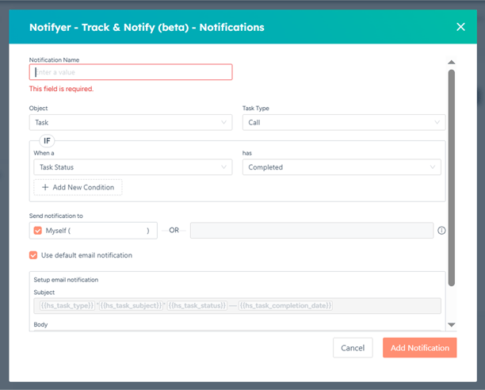The width and height of the screenshot is (485, 390).
Task: Open the Object dropdown showing Task
Action: pyautogui.click(x=131, y=123)
